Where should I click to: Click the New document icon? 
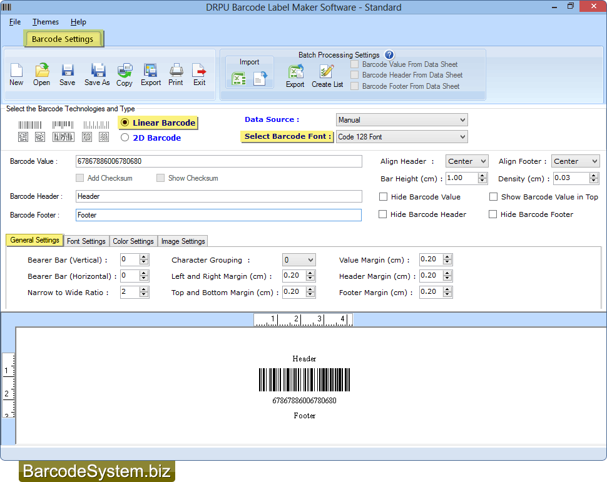tap(16, 71)
